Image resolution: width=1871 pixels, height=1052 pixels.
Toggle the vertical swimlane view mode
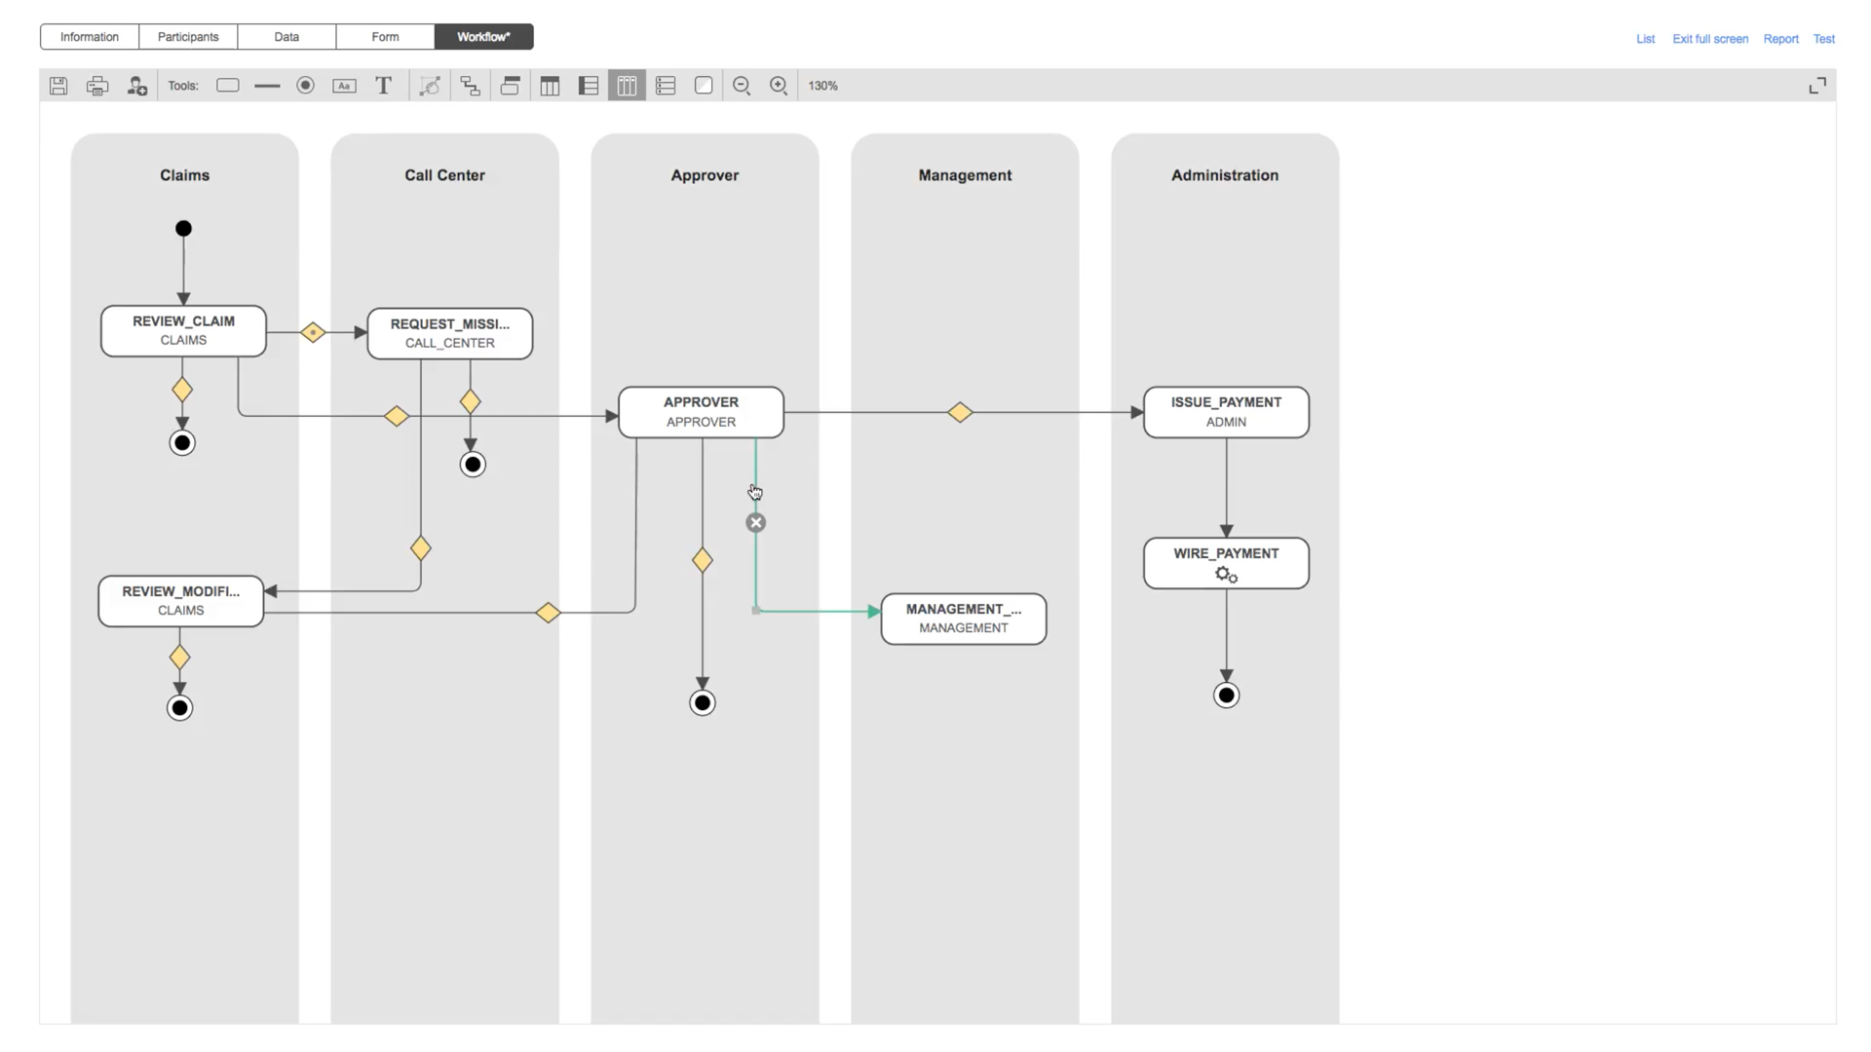point(627,85)
